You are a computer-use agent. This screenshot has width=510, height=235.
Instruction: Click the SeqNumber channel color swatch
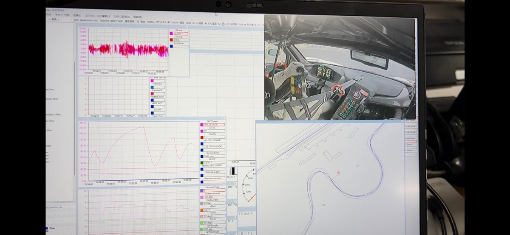[202, 203]
